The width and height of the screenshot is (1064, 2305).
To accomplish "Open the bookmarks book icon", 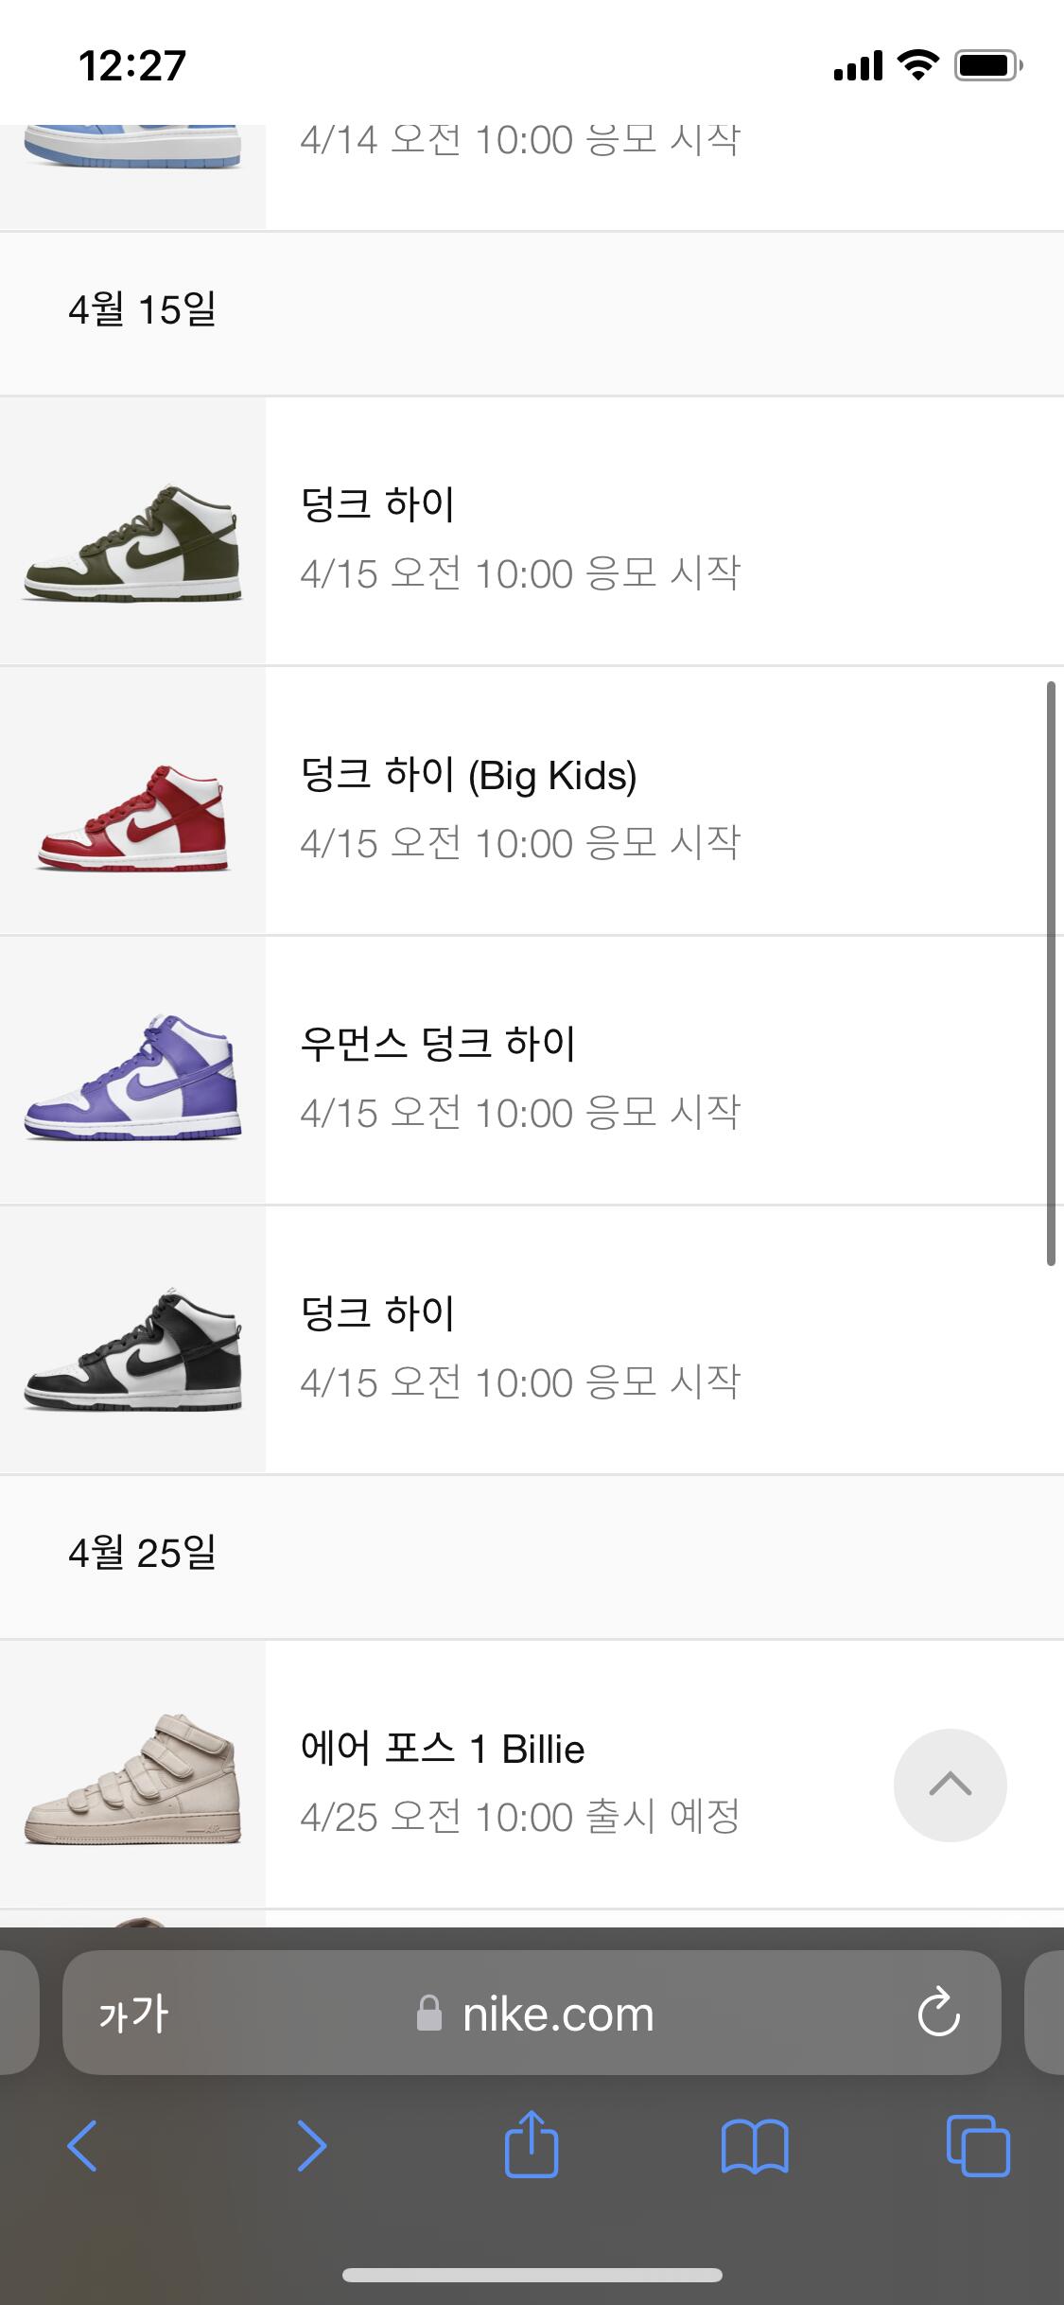I will click(754, 2146).
